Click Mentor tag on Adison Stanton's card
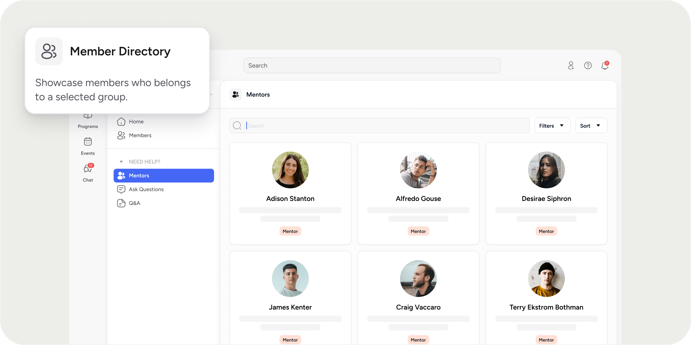This screenshot has height=345, width=691. 290,231
